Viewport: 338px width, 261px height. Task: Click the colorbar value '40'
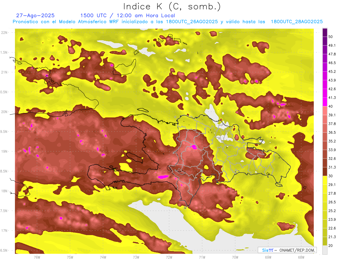pos(331,106)
